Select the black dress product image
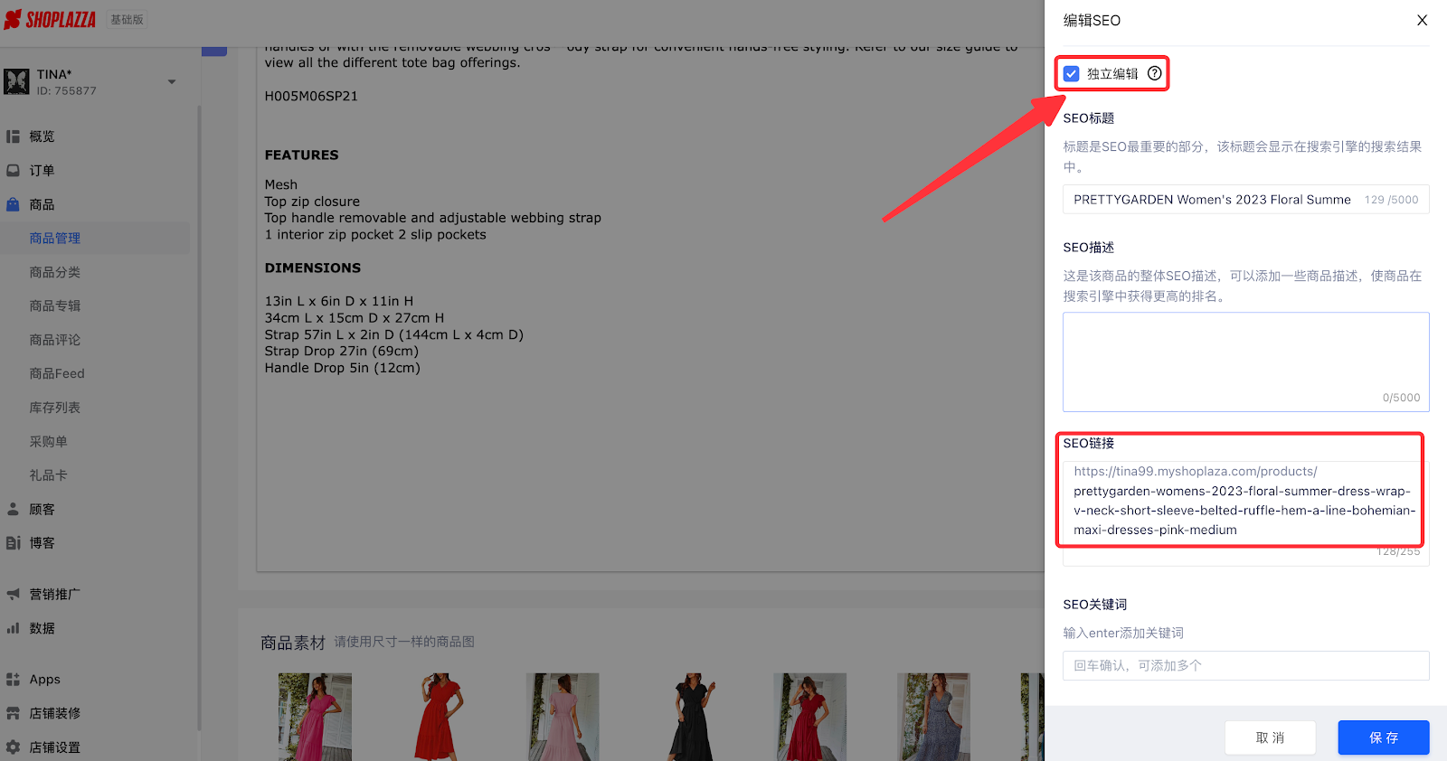This screenshot has width=1447, height=761. coord(693,717)
